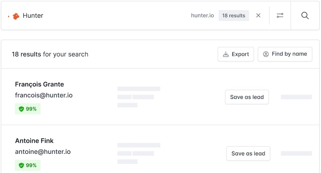Click the 18 results badge in search bar
Image resolution: width=321 pixels, height=173 pixels.
234,15
